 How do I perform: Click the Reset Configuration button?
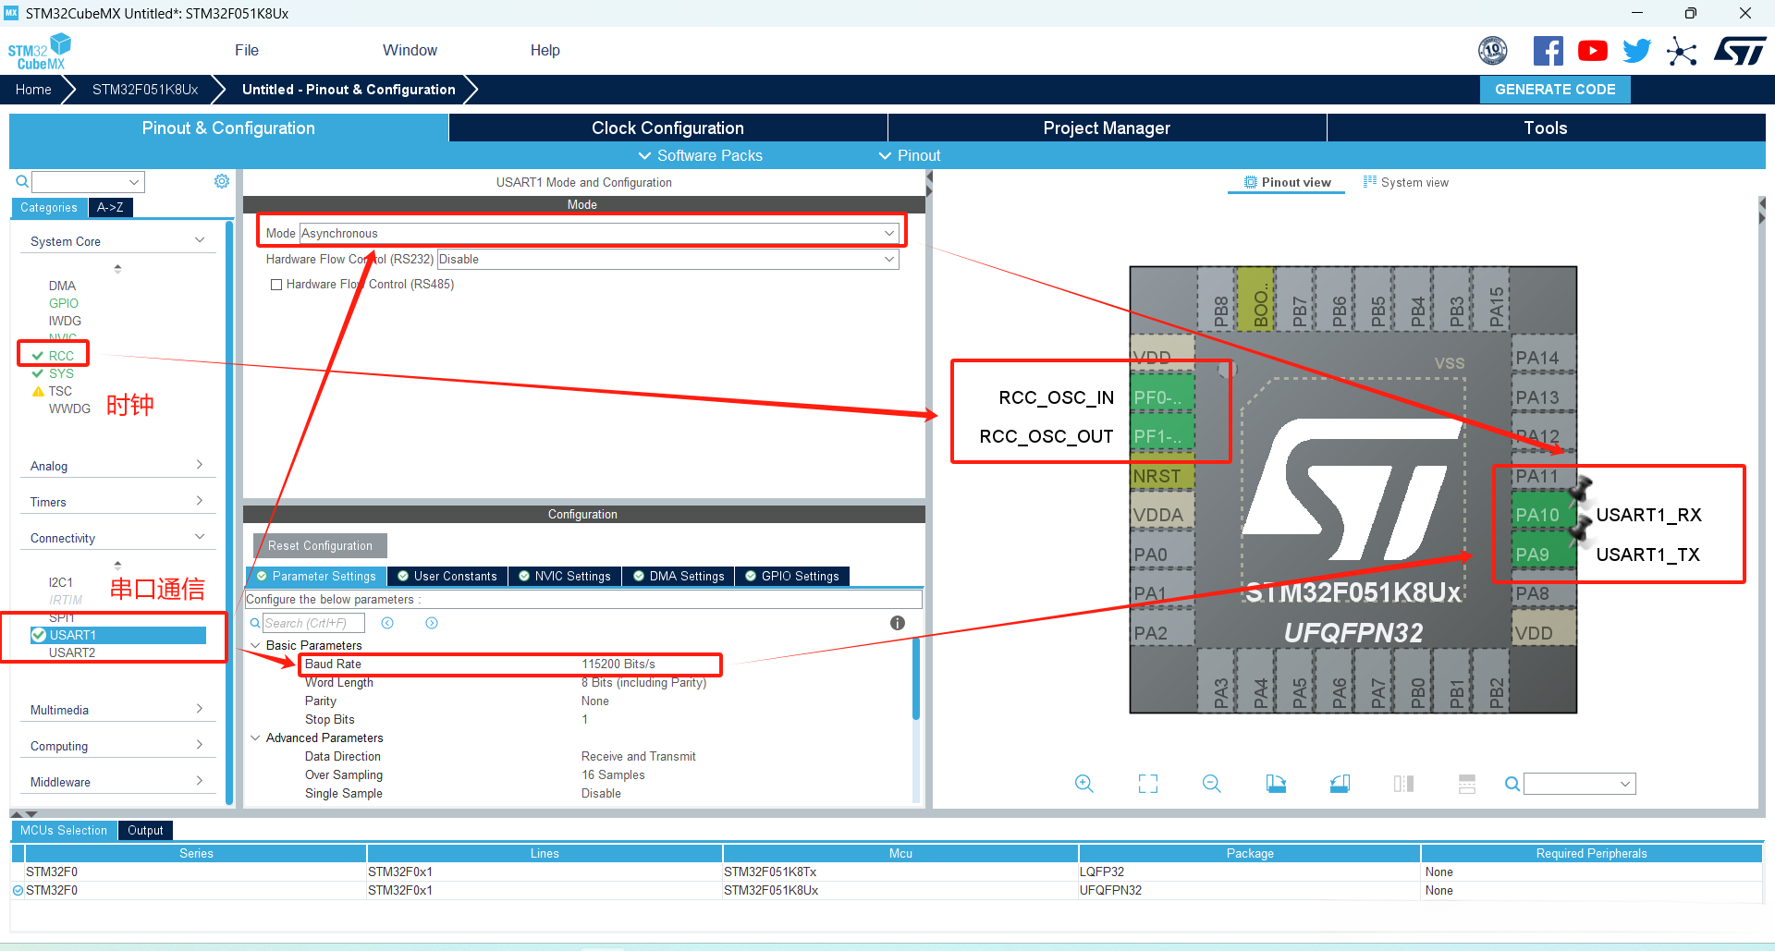(x=320, y=545)
